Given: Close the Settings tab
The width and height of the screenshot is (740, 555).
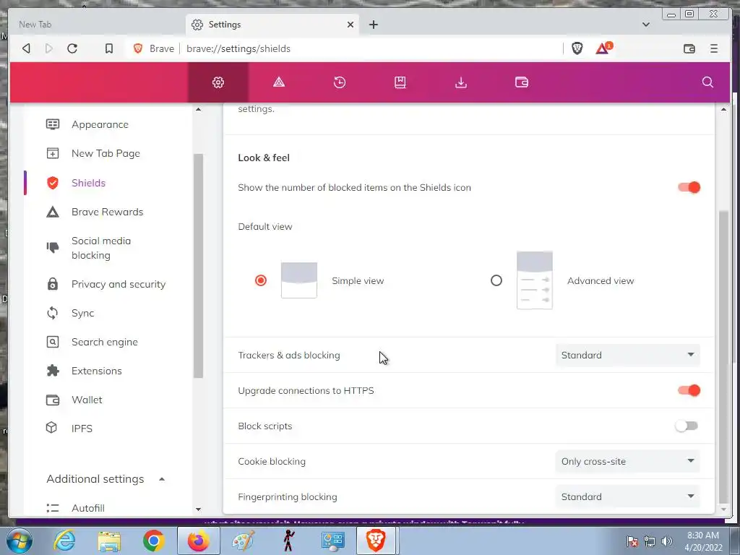Looking at the screenshot, I should (x=350, y=25).
